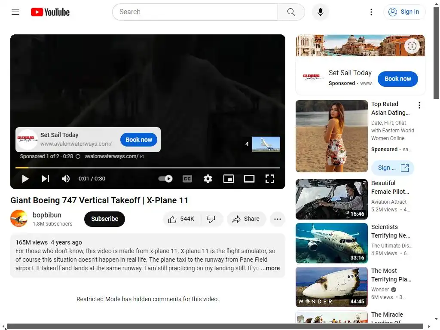Subscribe to bopbibun
The image size is (440, 330).
[105, 219]
